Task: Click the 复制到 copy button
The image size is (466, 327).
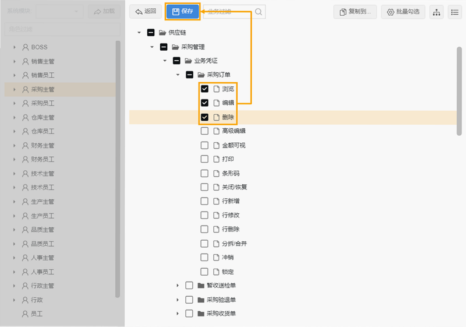Action: pos(355,12)
